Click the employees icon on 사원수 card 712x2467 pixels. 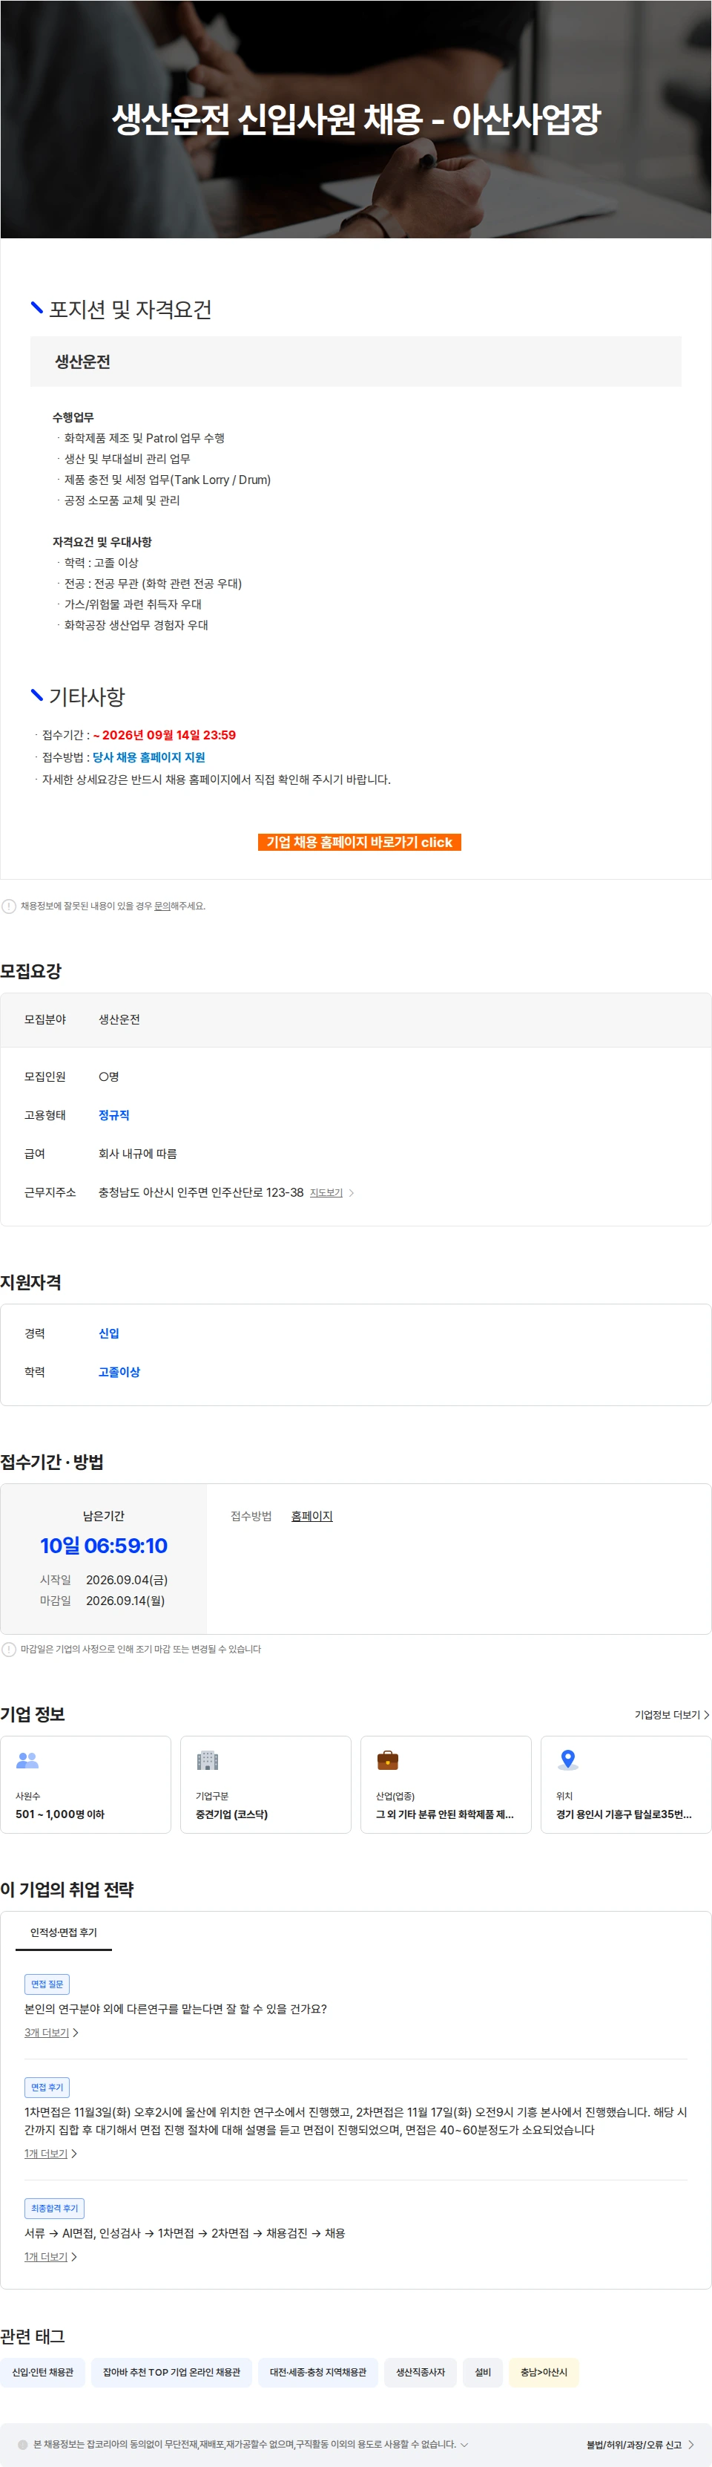click(27, 1760)
